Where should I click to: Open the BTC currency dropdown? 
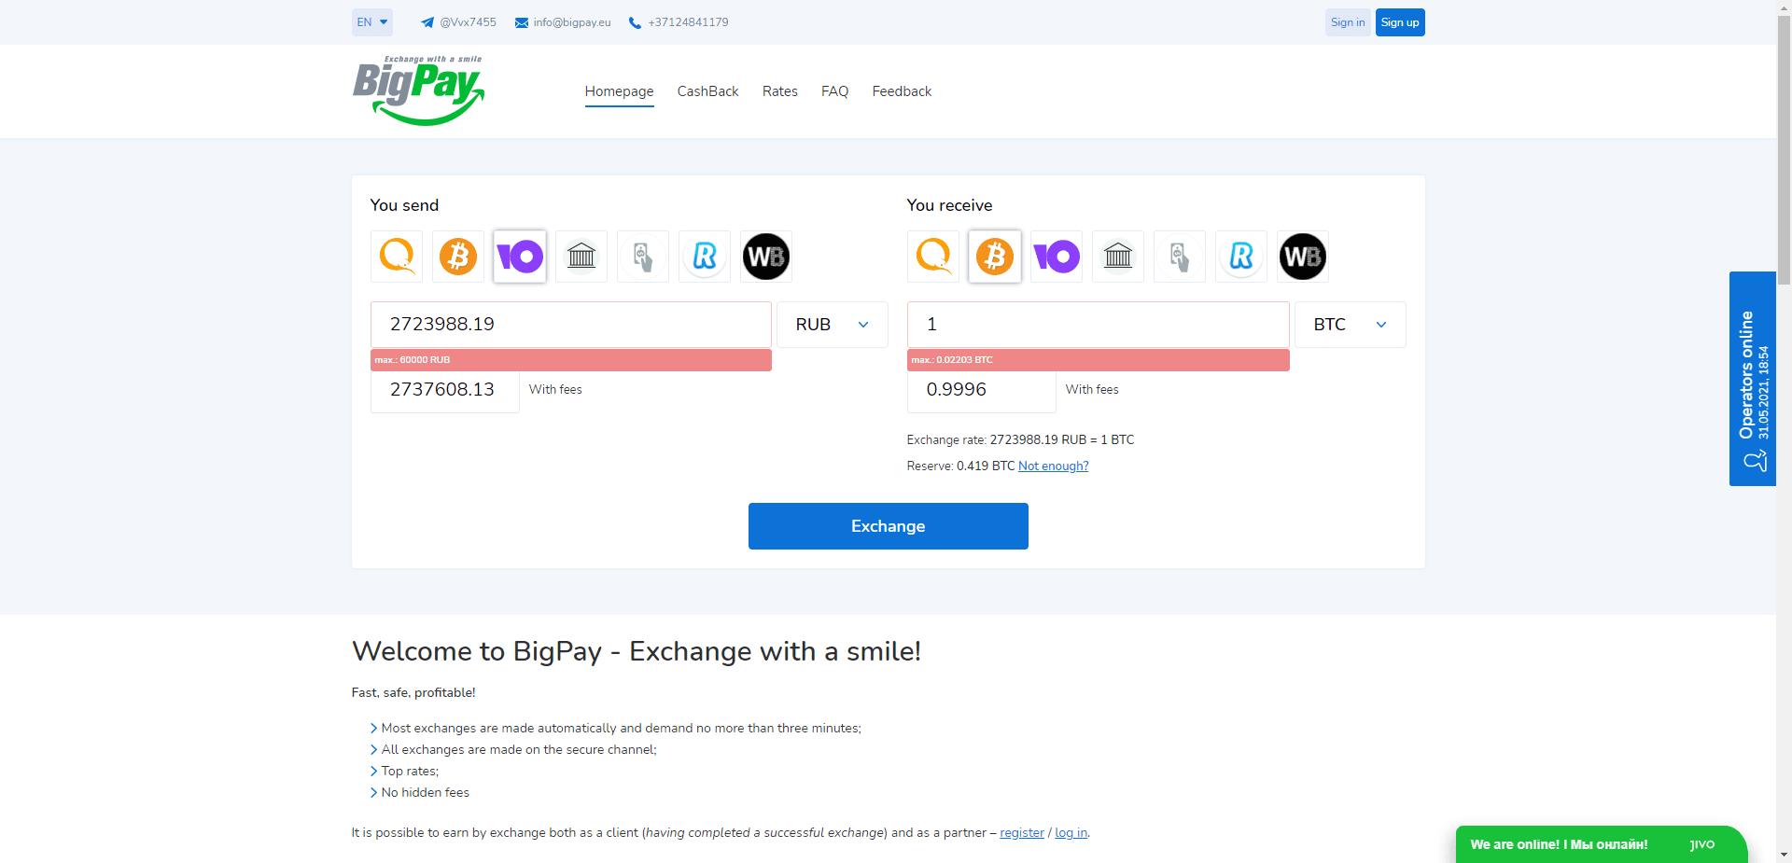(x=1350, y=324)
